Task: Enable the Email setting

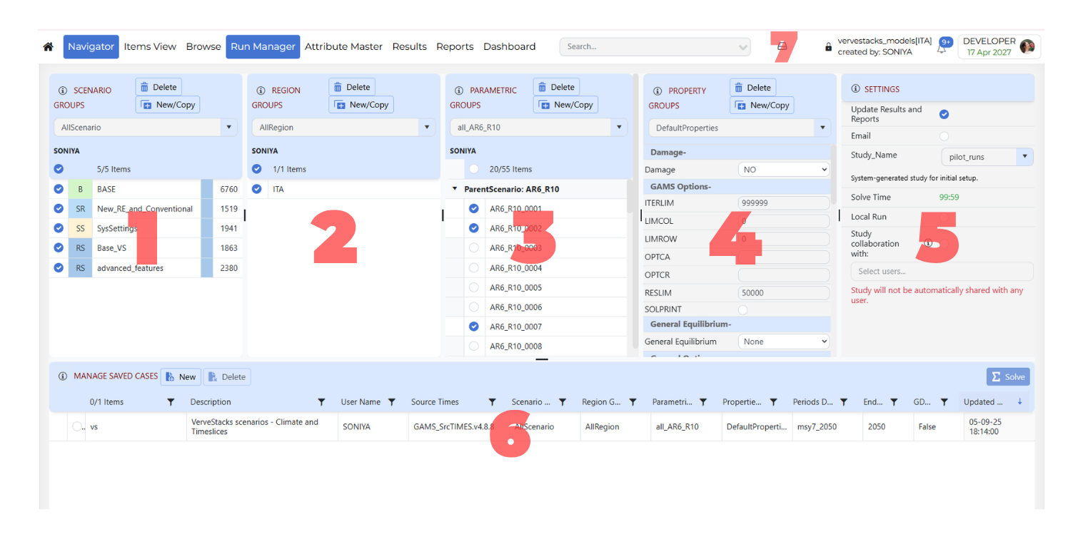Action: pyautogui.click(x=944, y=135)
